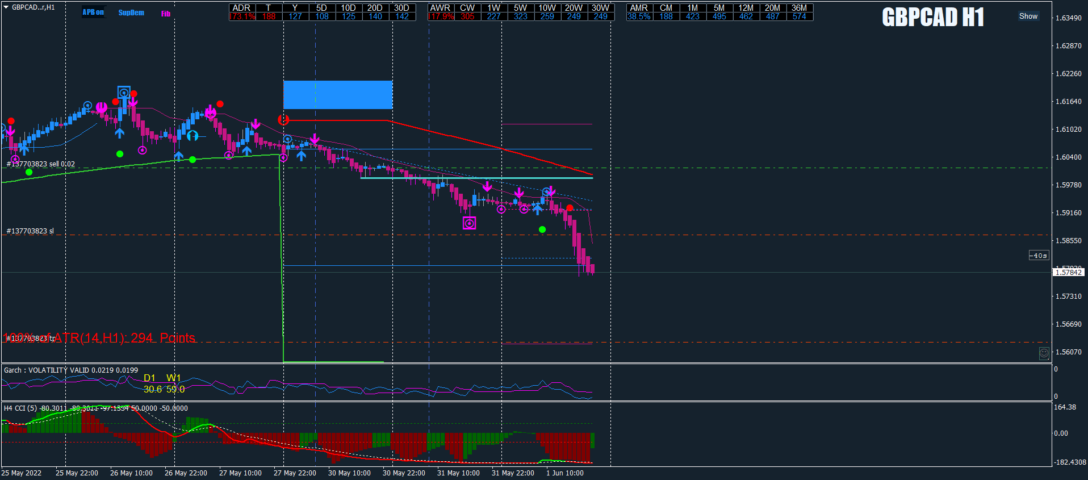Image resolution: width=1088 pixels, height=480 pixels.
Task: Click the 117.9% AWR value
Action: (441, 16)
